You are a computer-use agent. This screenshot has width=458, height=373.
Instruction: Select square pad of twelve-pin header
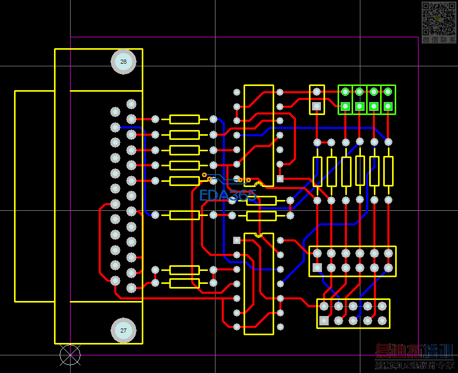coord(317,267)
